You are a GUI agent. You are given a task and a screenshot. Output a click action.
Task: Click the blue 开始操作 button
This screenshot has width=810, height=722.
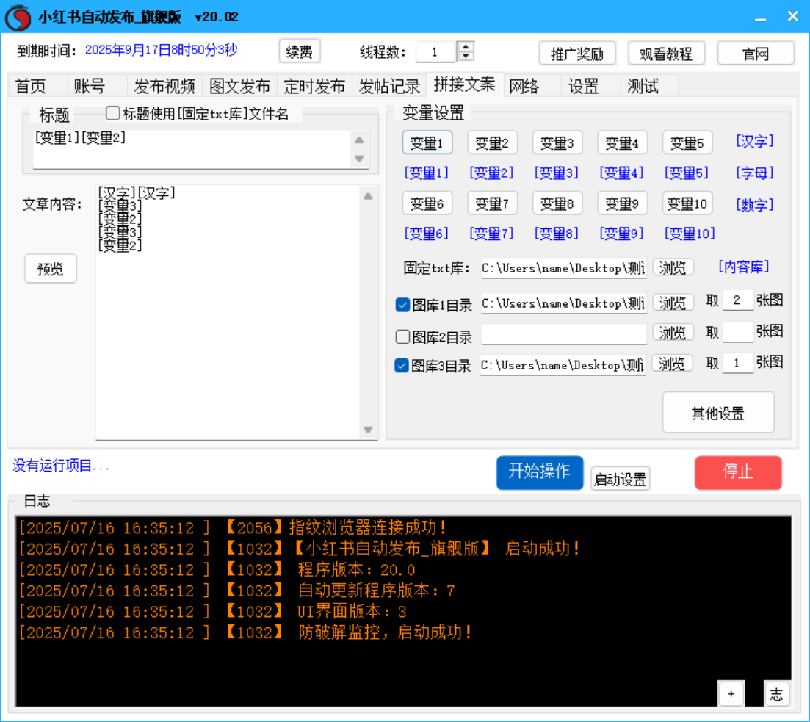coord(540,472)
